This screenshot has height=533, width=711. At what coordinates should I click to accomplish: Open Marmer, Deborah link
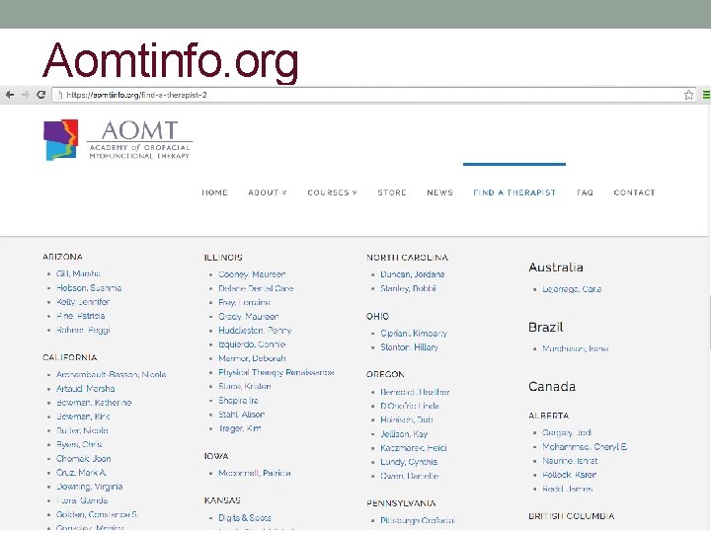252,358
